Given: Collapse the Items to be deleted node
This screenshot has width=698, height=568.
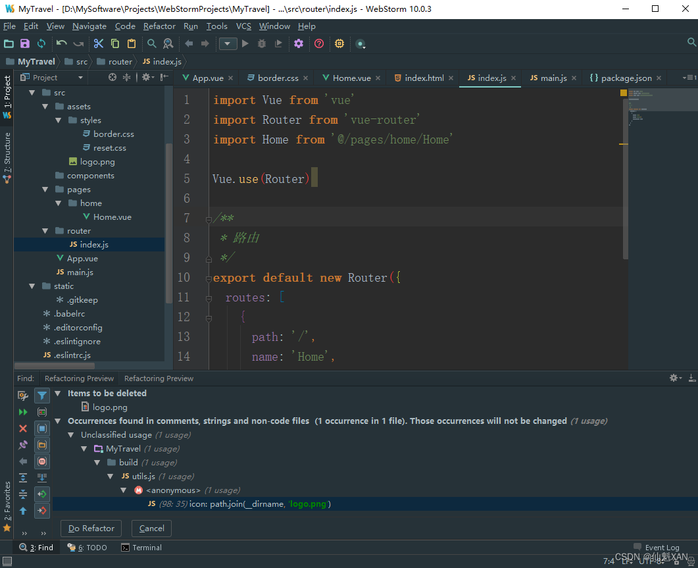Looking at the screenshot, I should (x=58, y=394).
